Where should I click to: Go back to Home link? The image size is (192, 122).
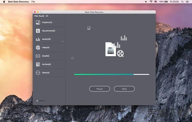coord(42,101)
